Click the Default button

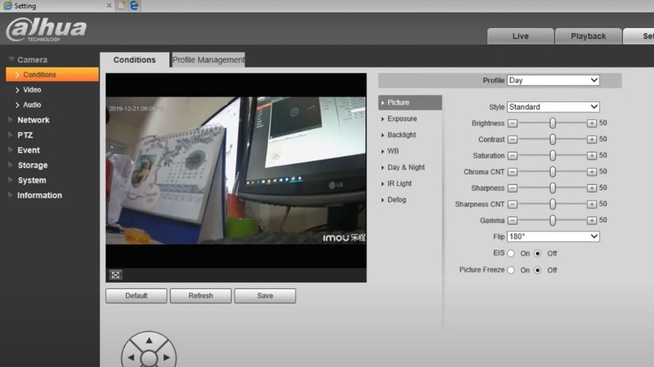tap(137, 296)
